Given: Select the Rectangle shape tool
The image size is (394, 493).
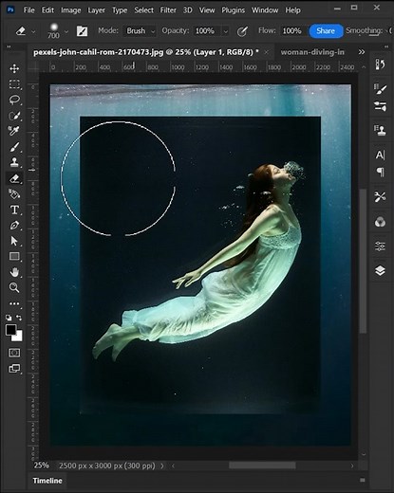Looking at the screenshot, I should (14, 256).
